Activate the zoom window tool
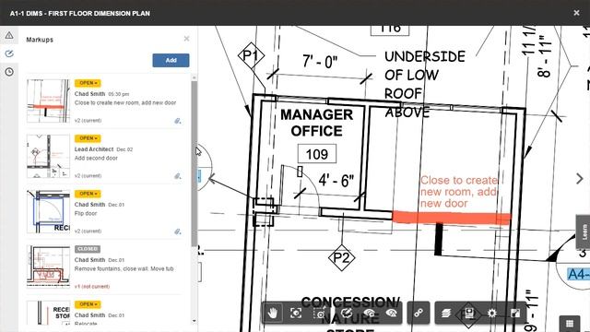 (320, 313)
